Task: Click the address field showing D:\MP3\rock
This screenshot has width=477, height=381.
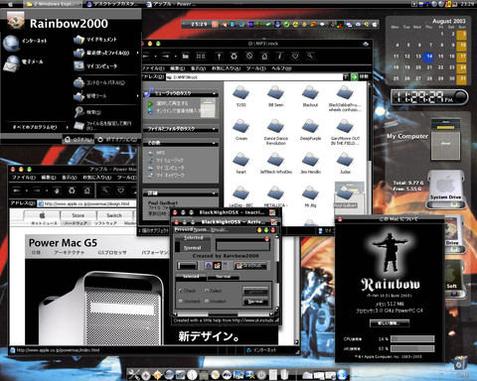Action: 254,77
